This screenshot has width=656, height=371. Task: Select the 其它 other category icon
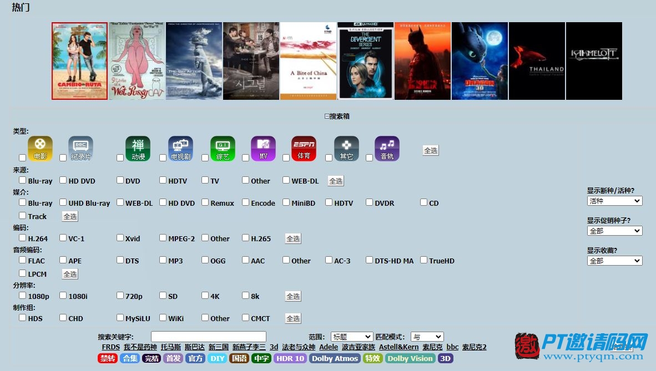click(x=346, y=149)
